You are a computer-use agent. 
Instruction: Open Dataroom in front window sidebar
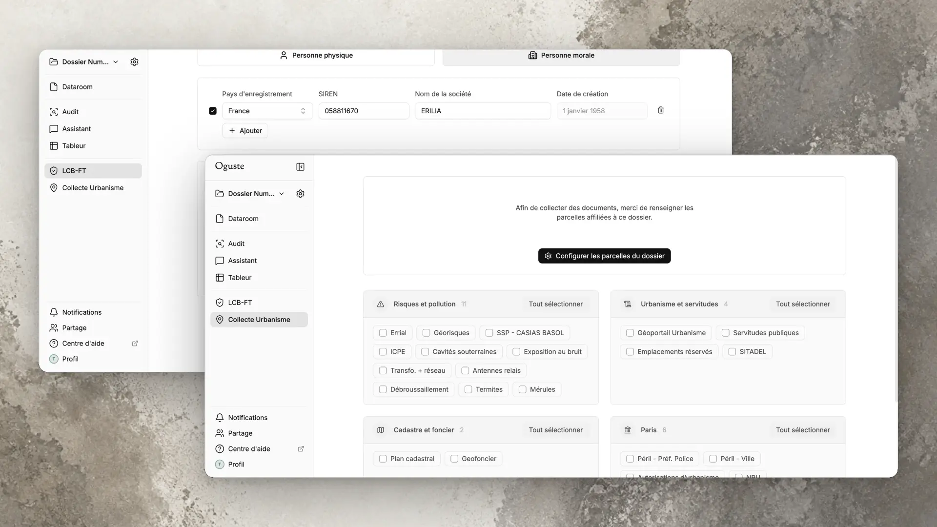click(x=259, y=219)
